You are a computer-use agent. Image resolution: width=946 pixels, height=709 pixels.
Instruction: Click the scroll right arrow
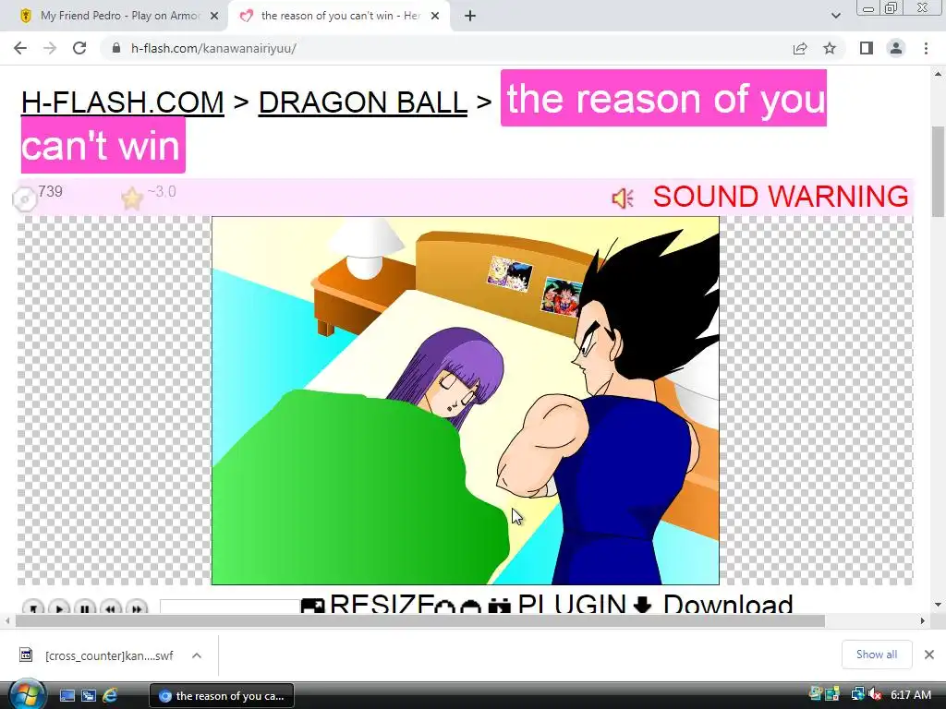922,621
